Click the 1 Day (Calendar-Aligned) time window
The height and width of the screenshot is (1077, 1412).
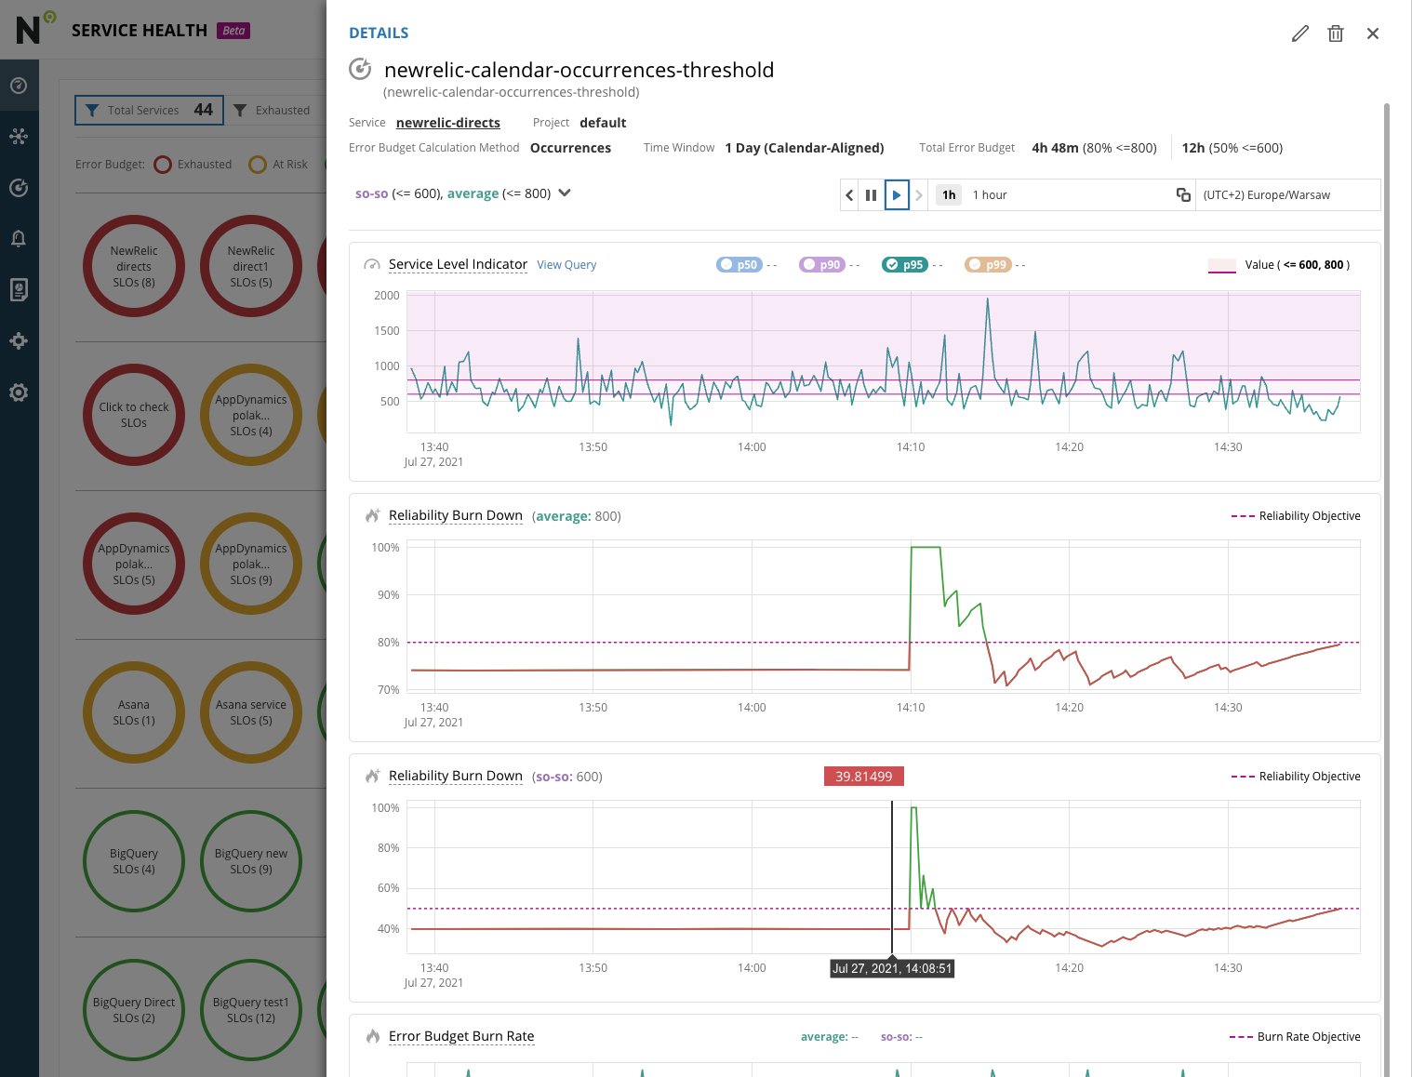tap(805, 148)
